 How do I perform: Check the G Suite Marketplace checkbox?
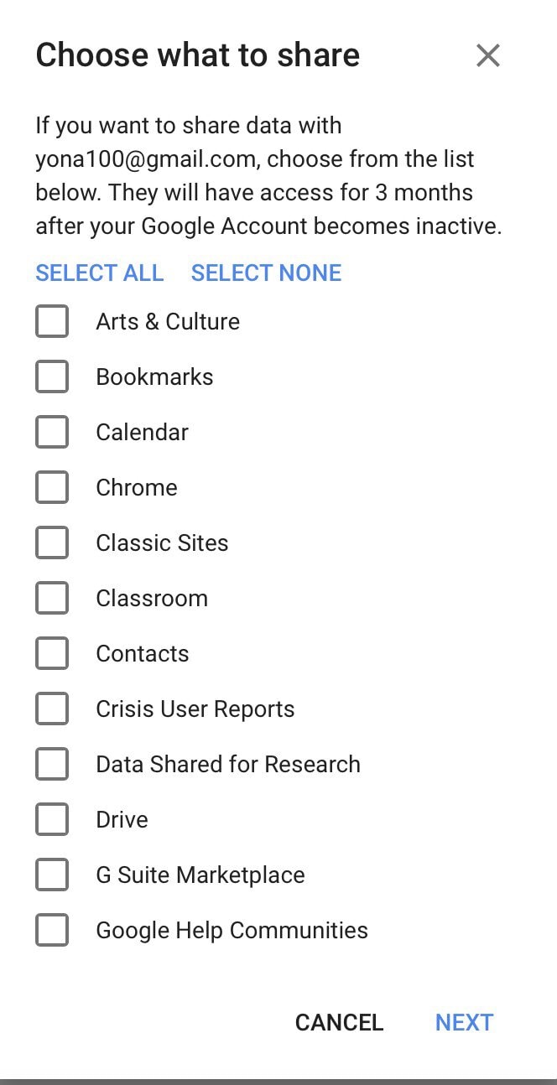click(x=52, y=875)
